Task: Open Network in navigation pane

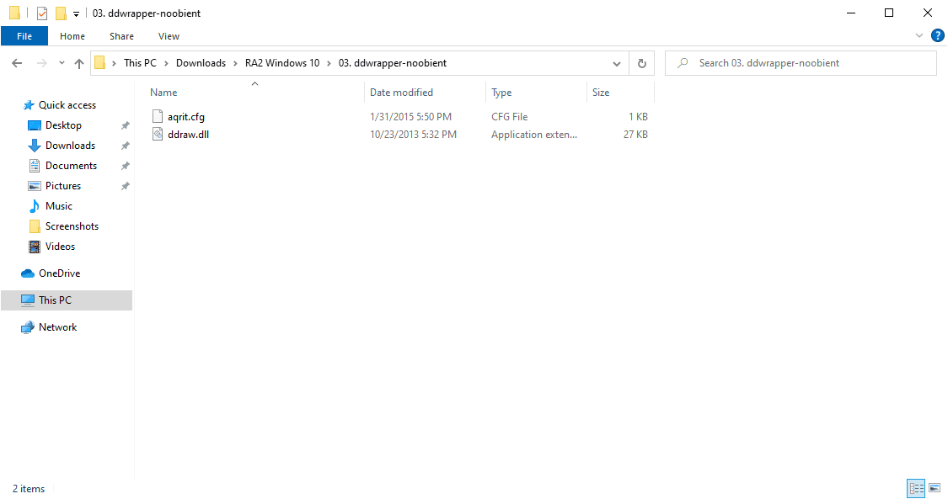Action: click(x=57, y=327)
